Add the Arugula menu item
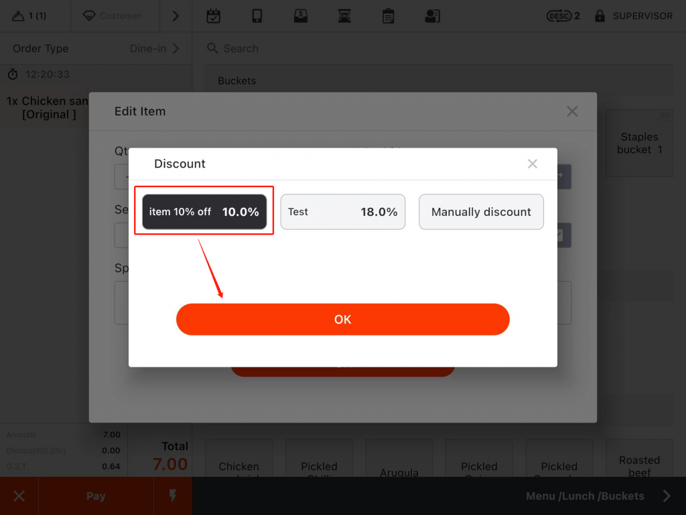The width and height of the screenshot is (686, 515). point(399,458)
